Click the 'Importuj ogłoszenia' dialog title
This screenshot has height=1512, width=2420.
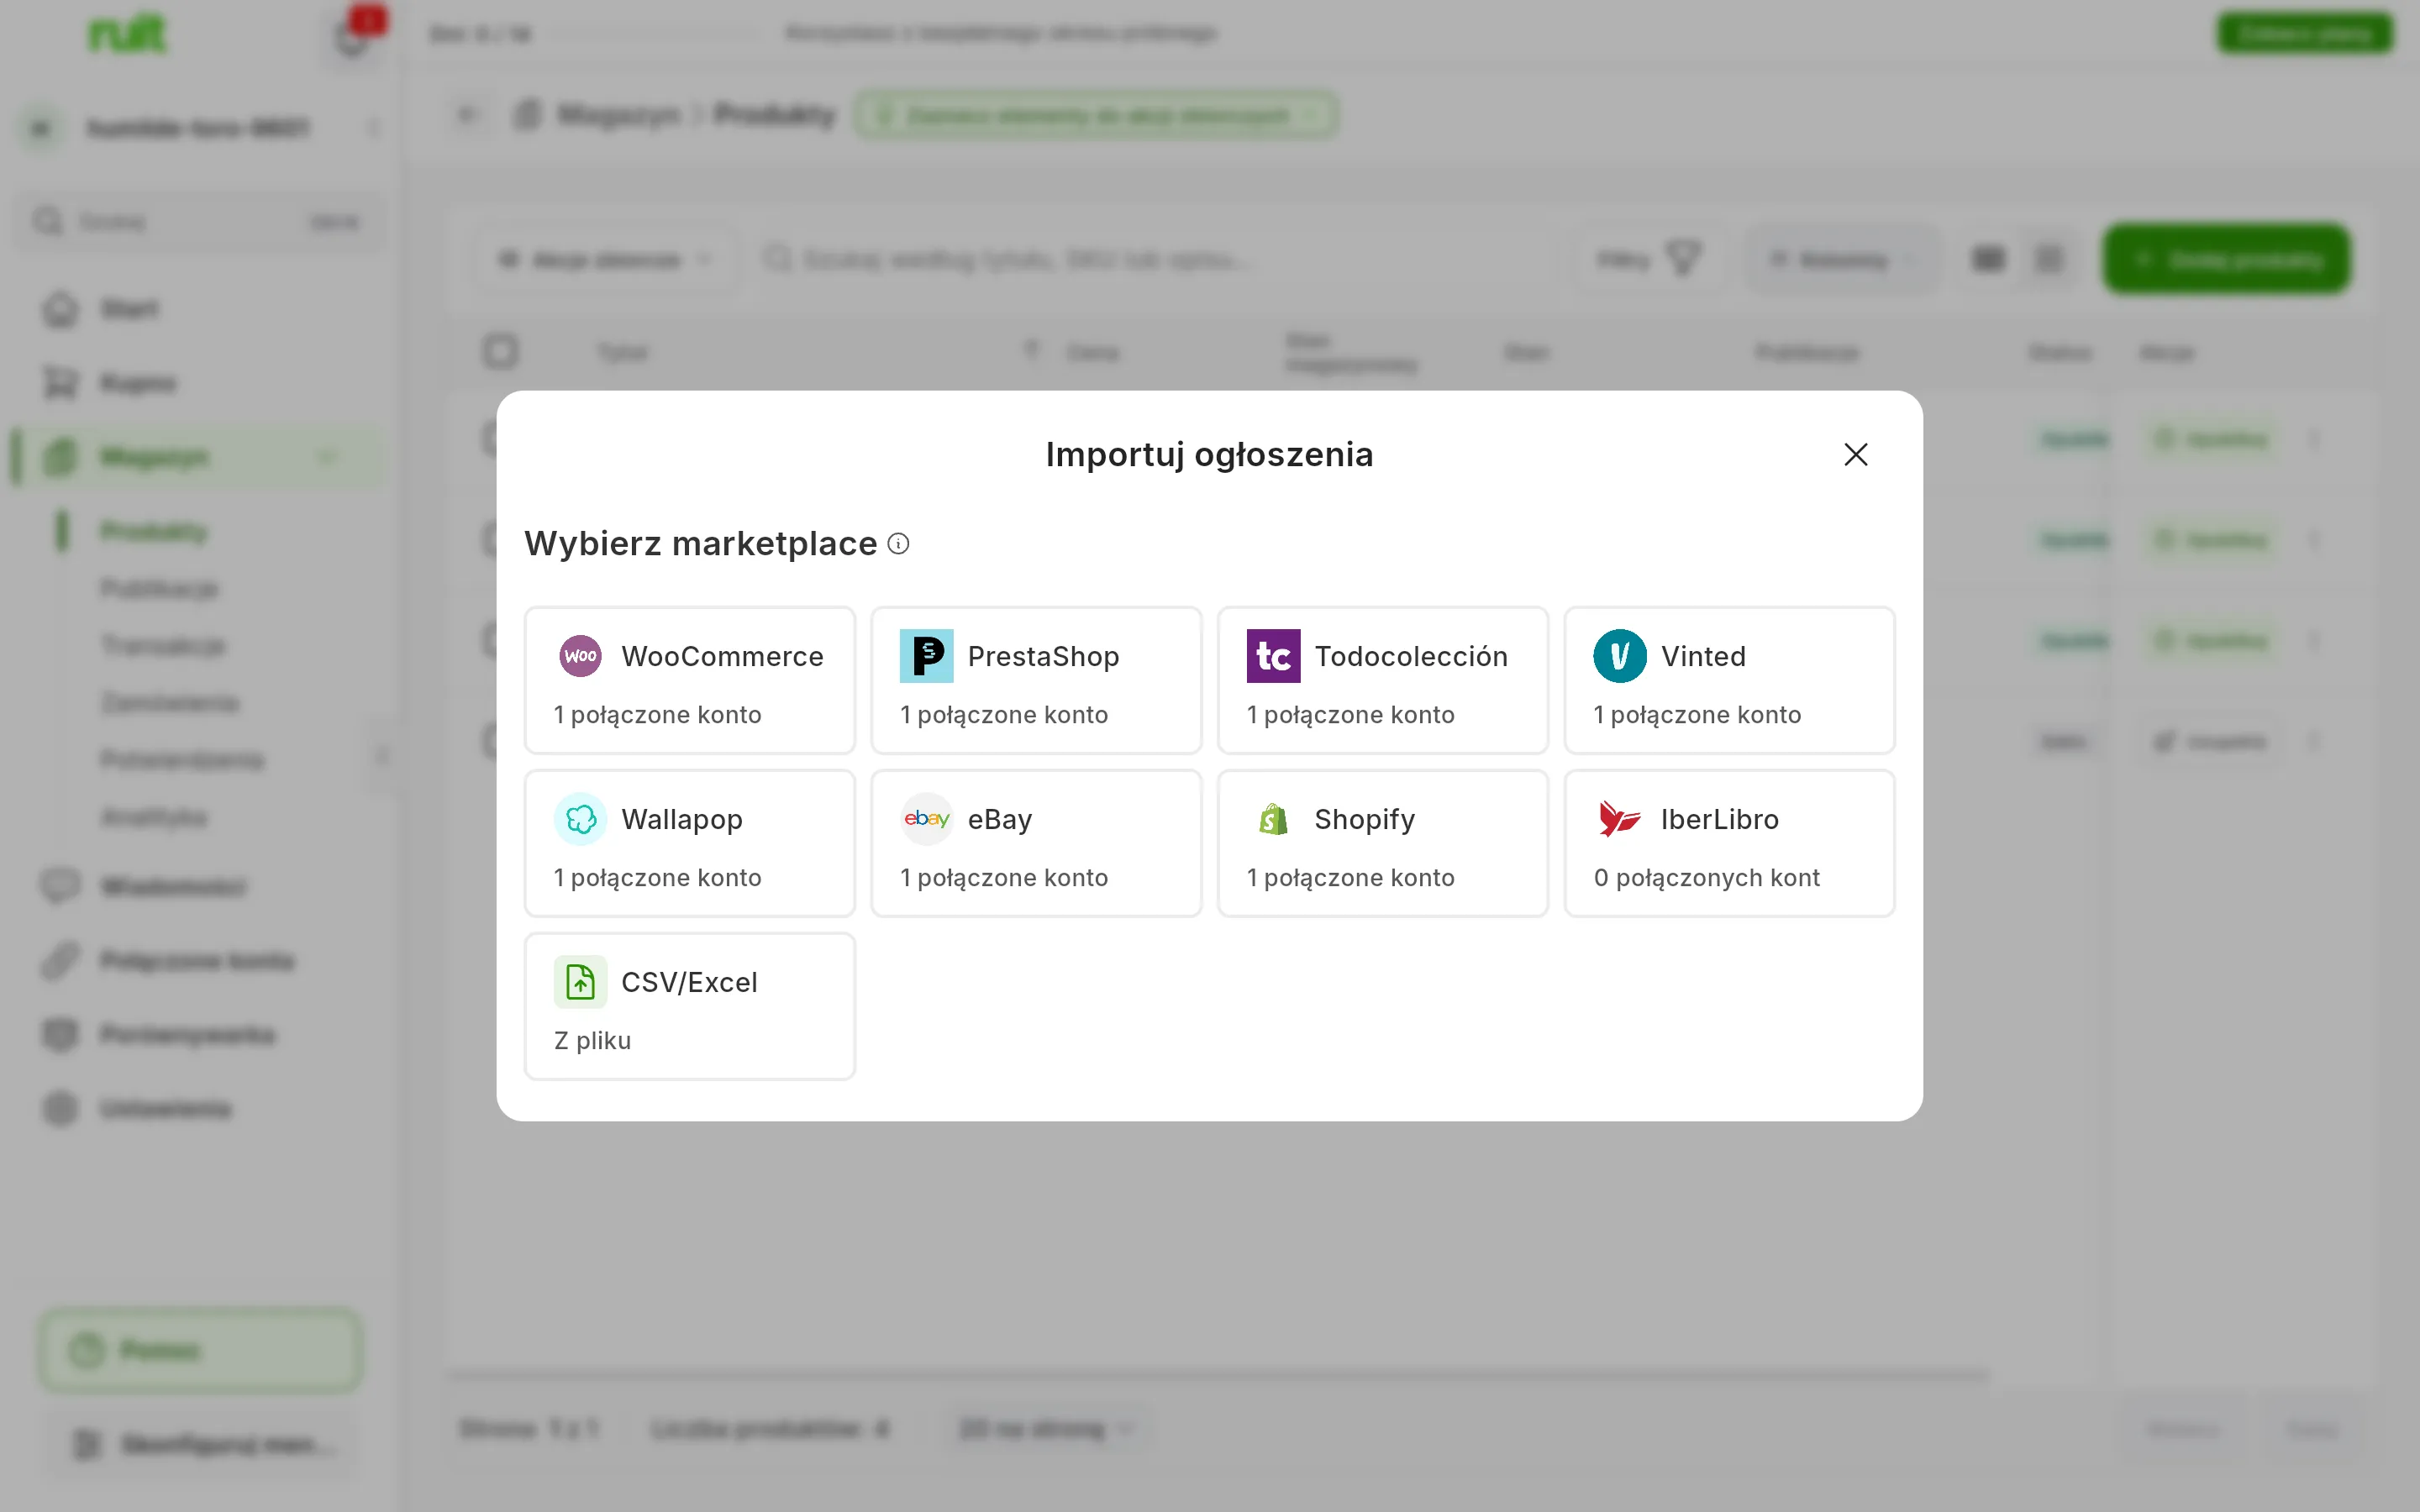[x=1209, y=455]
